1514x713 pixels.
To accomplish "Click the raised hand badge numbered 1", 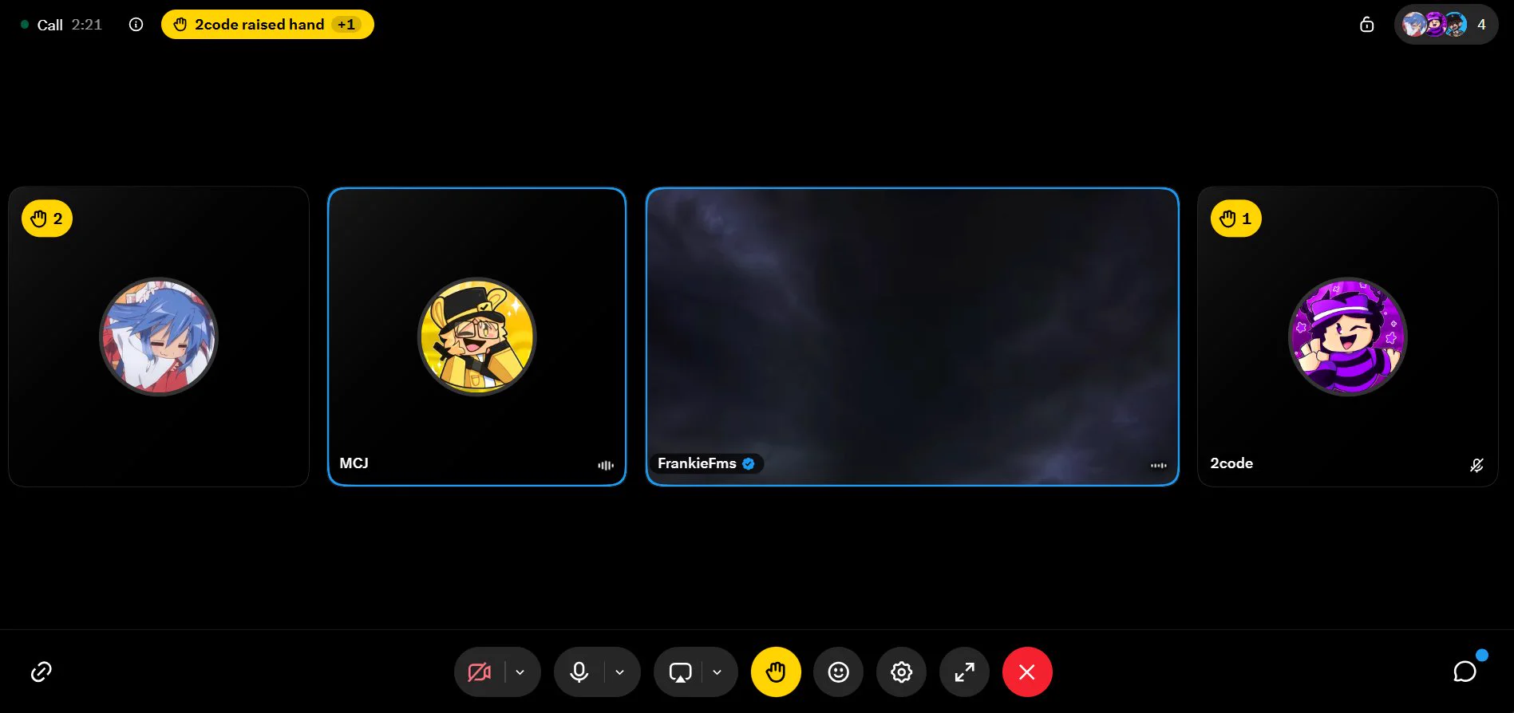I will 1236,219.
